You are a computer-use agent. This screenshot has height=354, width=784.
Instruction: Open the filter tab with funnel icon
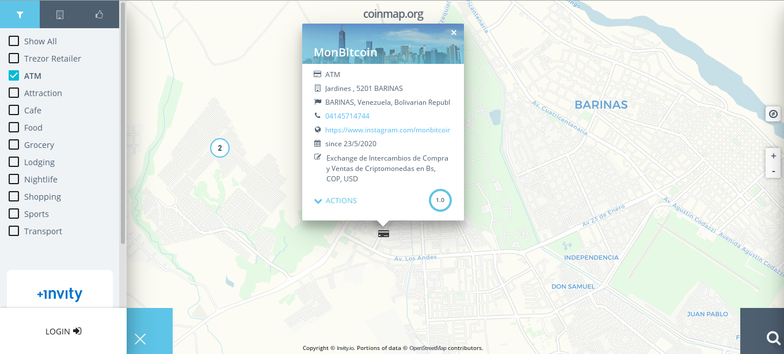tap(20, 14)
